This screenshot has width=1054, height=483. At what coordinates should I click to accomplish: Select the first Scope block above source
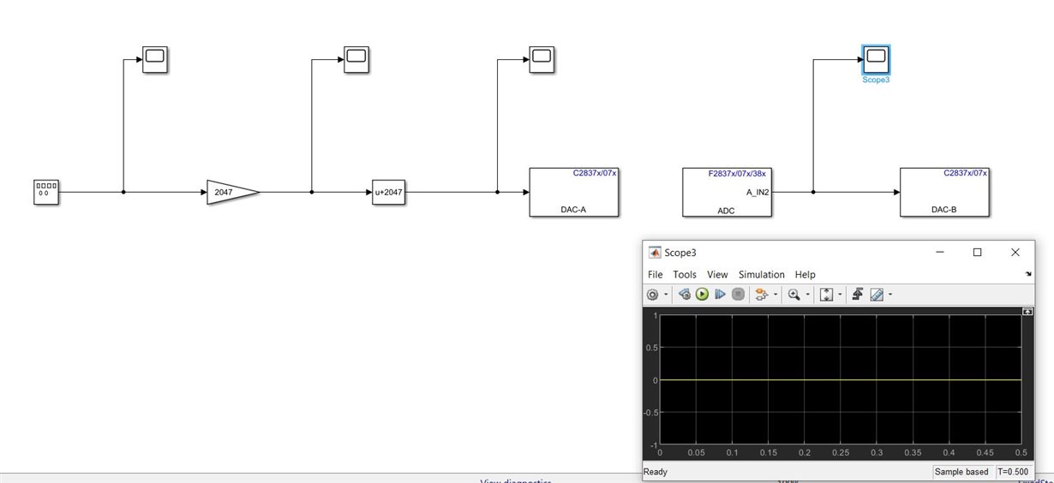(x=155, y=60)
